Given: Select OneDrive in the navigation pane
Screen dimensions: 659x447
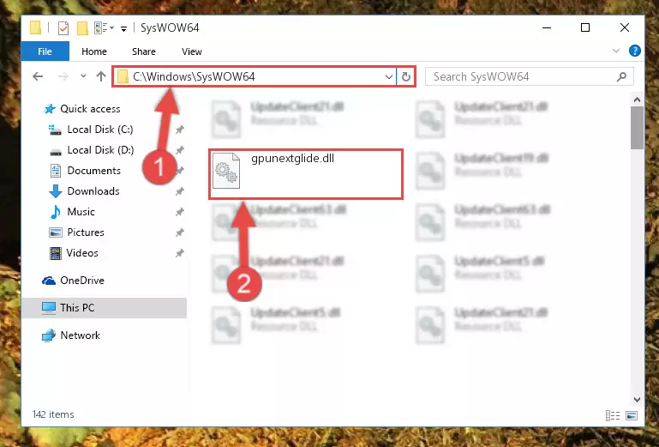Looking at the screenshot, I should click(82, 281).
